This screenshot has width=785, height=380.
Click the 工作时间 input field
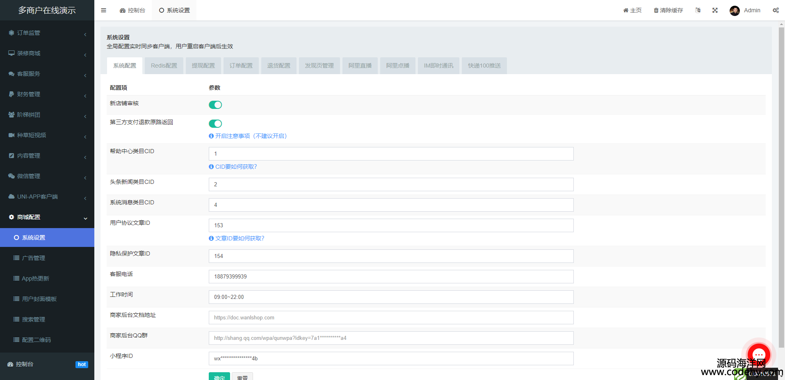pyautogui.click(x=391, y=297)
